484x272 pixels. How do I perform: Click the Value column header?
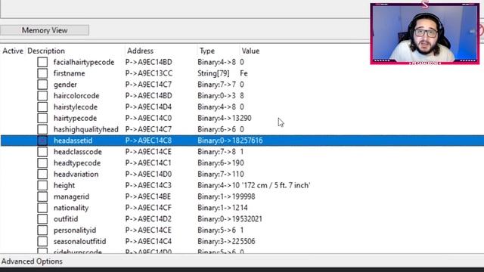(250, 51)
